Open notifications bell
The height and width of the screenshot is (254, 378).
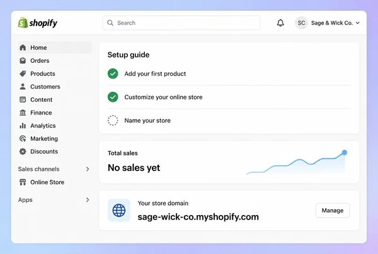[280, 23]
